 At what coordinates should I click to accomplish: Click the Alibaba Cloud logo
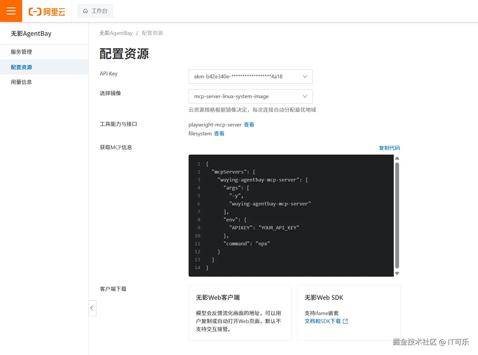pos(47,12)
